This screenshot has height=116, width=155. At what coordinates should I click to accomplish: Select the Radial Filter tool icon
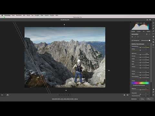[x=153, y=37]
